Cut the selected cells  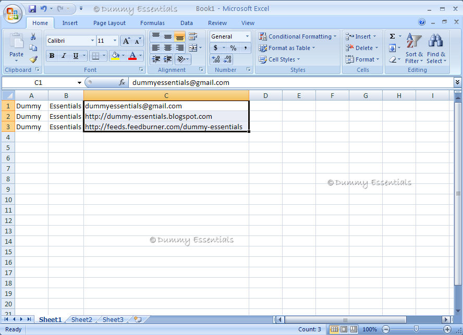33,36
